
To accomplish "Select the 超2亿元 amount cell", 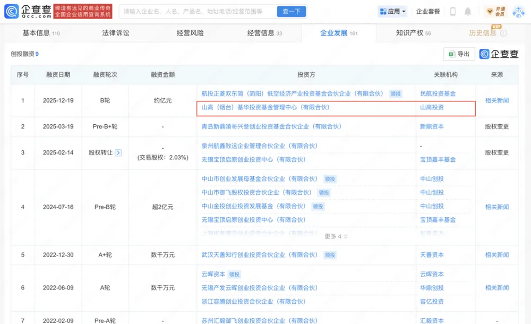I will coord(162,207).
